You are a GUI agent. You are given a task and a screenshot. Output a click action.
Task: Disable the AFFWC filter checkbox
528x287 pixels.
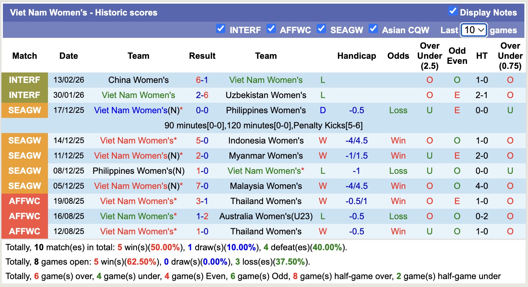click(x=271, y=28)
